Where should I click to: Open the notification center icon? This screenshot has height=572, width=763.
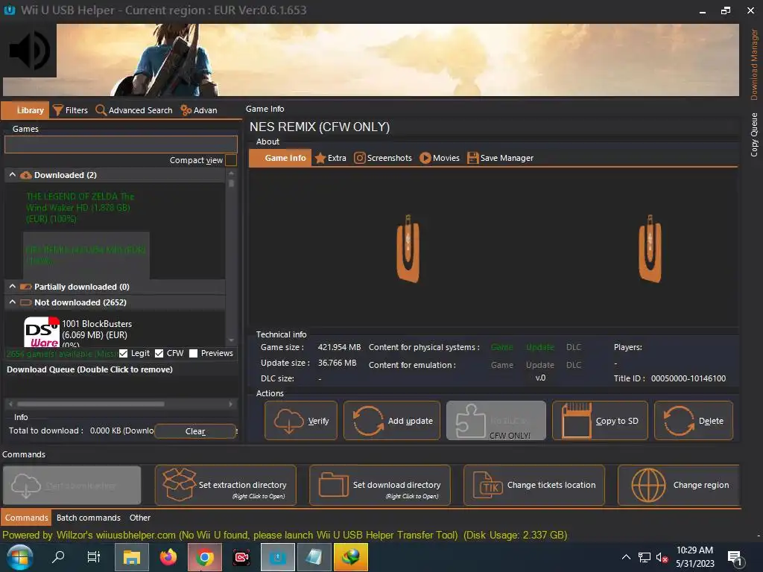click(x=735, y=559)
